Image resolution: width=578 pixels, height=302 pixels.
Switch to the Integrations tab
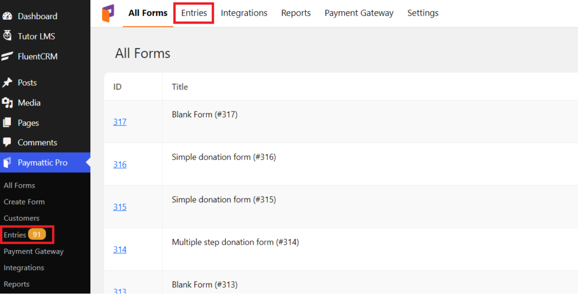tap(244, 13)
